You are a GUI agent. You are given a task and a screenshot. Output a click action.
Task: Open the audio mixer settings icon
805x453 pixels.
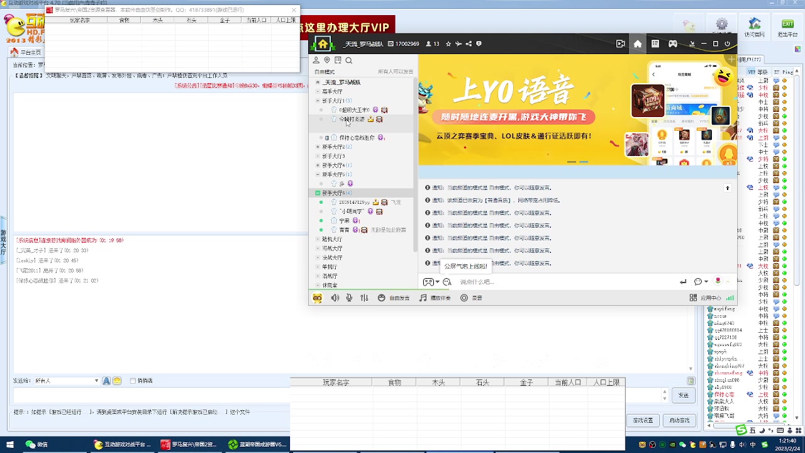click(x=364, y=298)
